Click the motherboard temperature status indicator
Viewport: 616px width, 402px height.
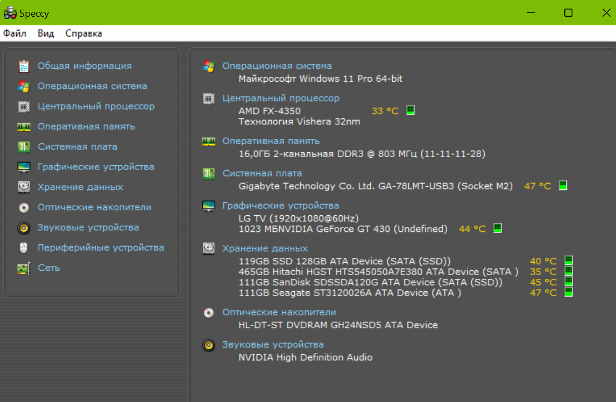pos(563,185)
